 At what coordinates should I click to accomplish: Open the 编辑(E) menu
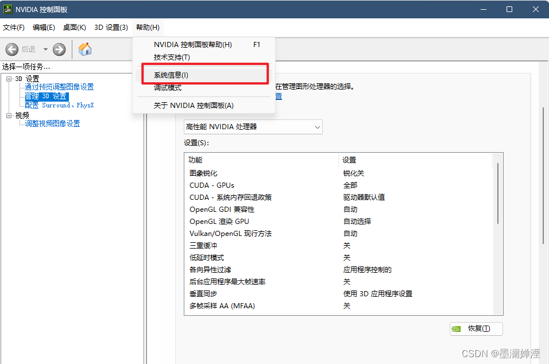(44, 28)
